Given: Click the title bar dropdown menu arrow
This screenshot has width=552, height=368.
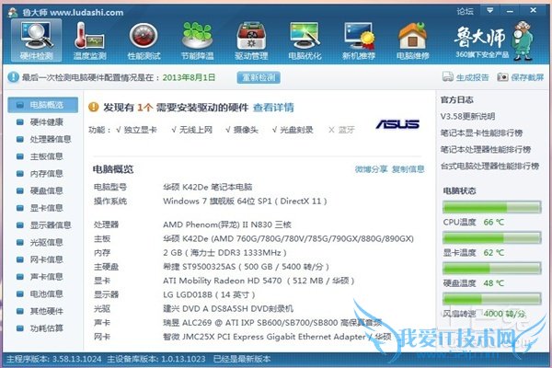Looking at the screenshot, I should pyautogui.click(x=489, y=10).
